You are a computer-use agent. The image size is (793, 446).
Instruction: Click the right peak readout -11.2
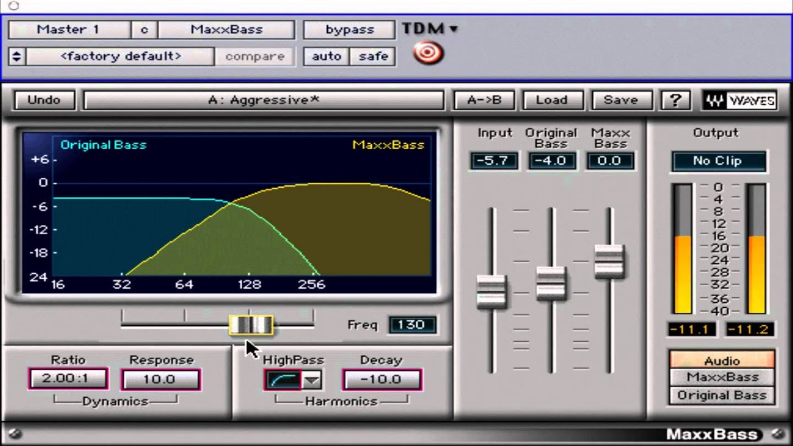(x=750, y=330)
